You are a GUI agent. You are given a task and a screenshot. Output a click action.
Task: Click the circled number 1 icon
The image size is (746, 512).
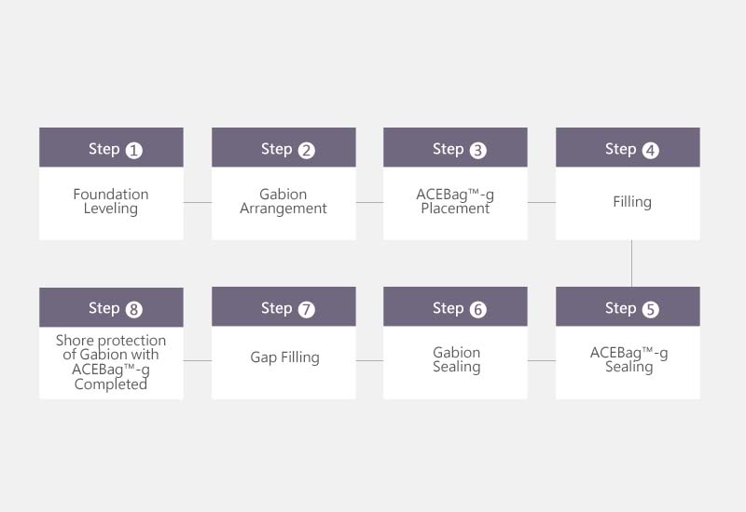tap(133, 151)
